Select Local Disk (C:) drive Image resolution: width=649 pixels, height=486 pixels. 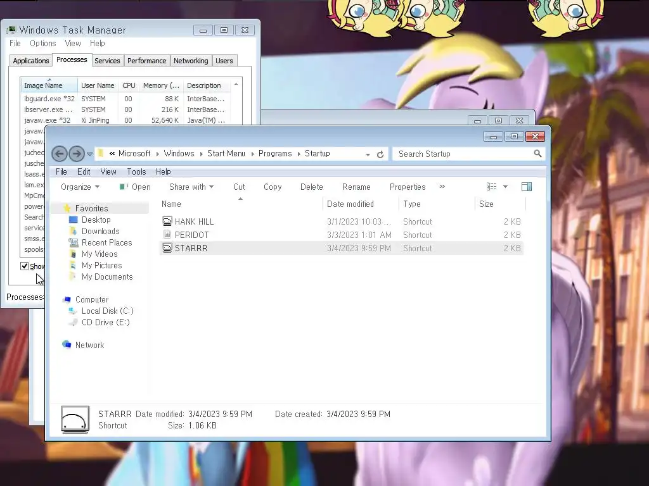tap(107, 311)
